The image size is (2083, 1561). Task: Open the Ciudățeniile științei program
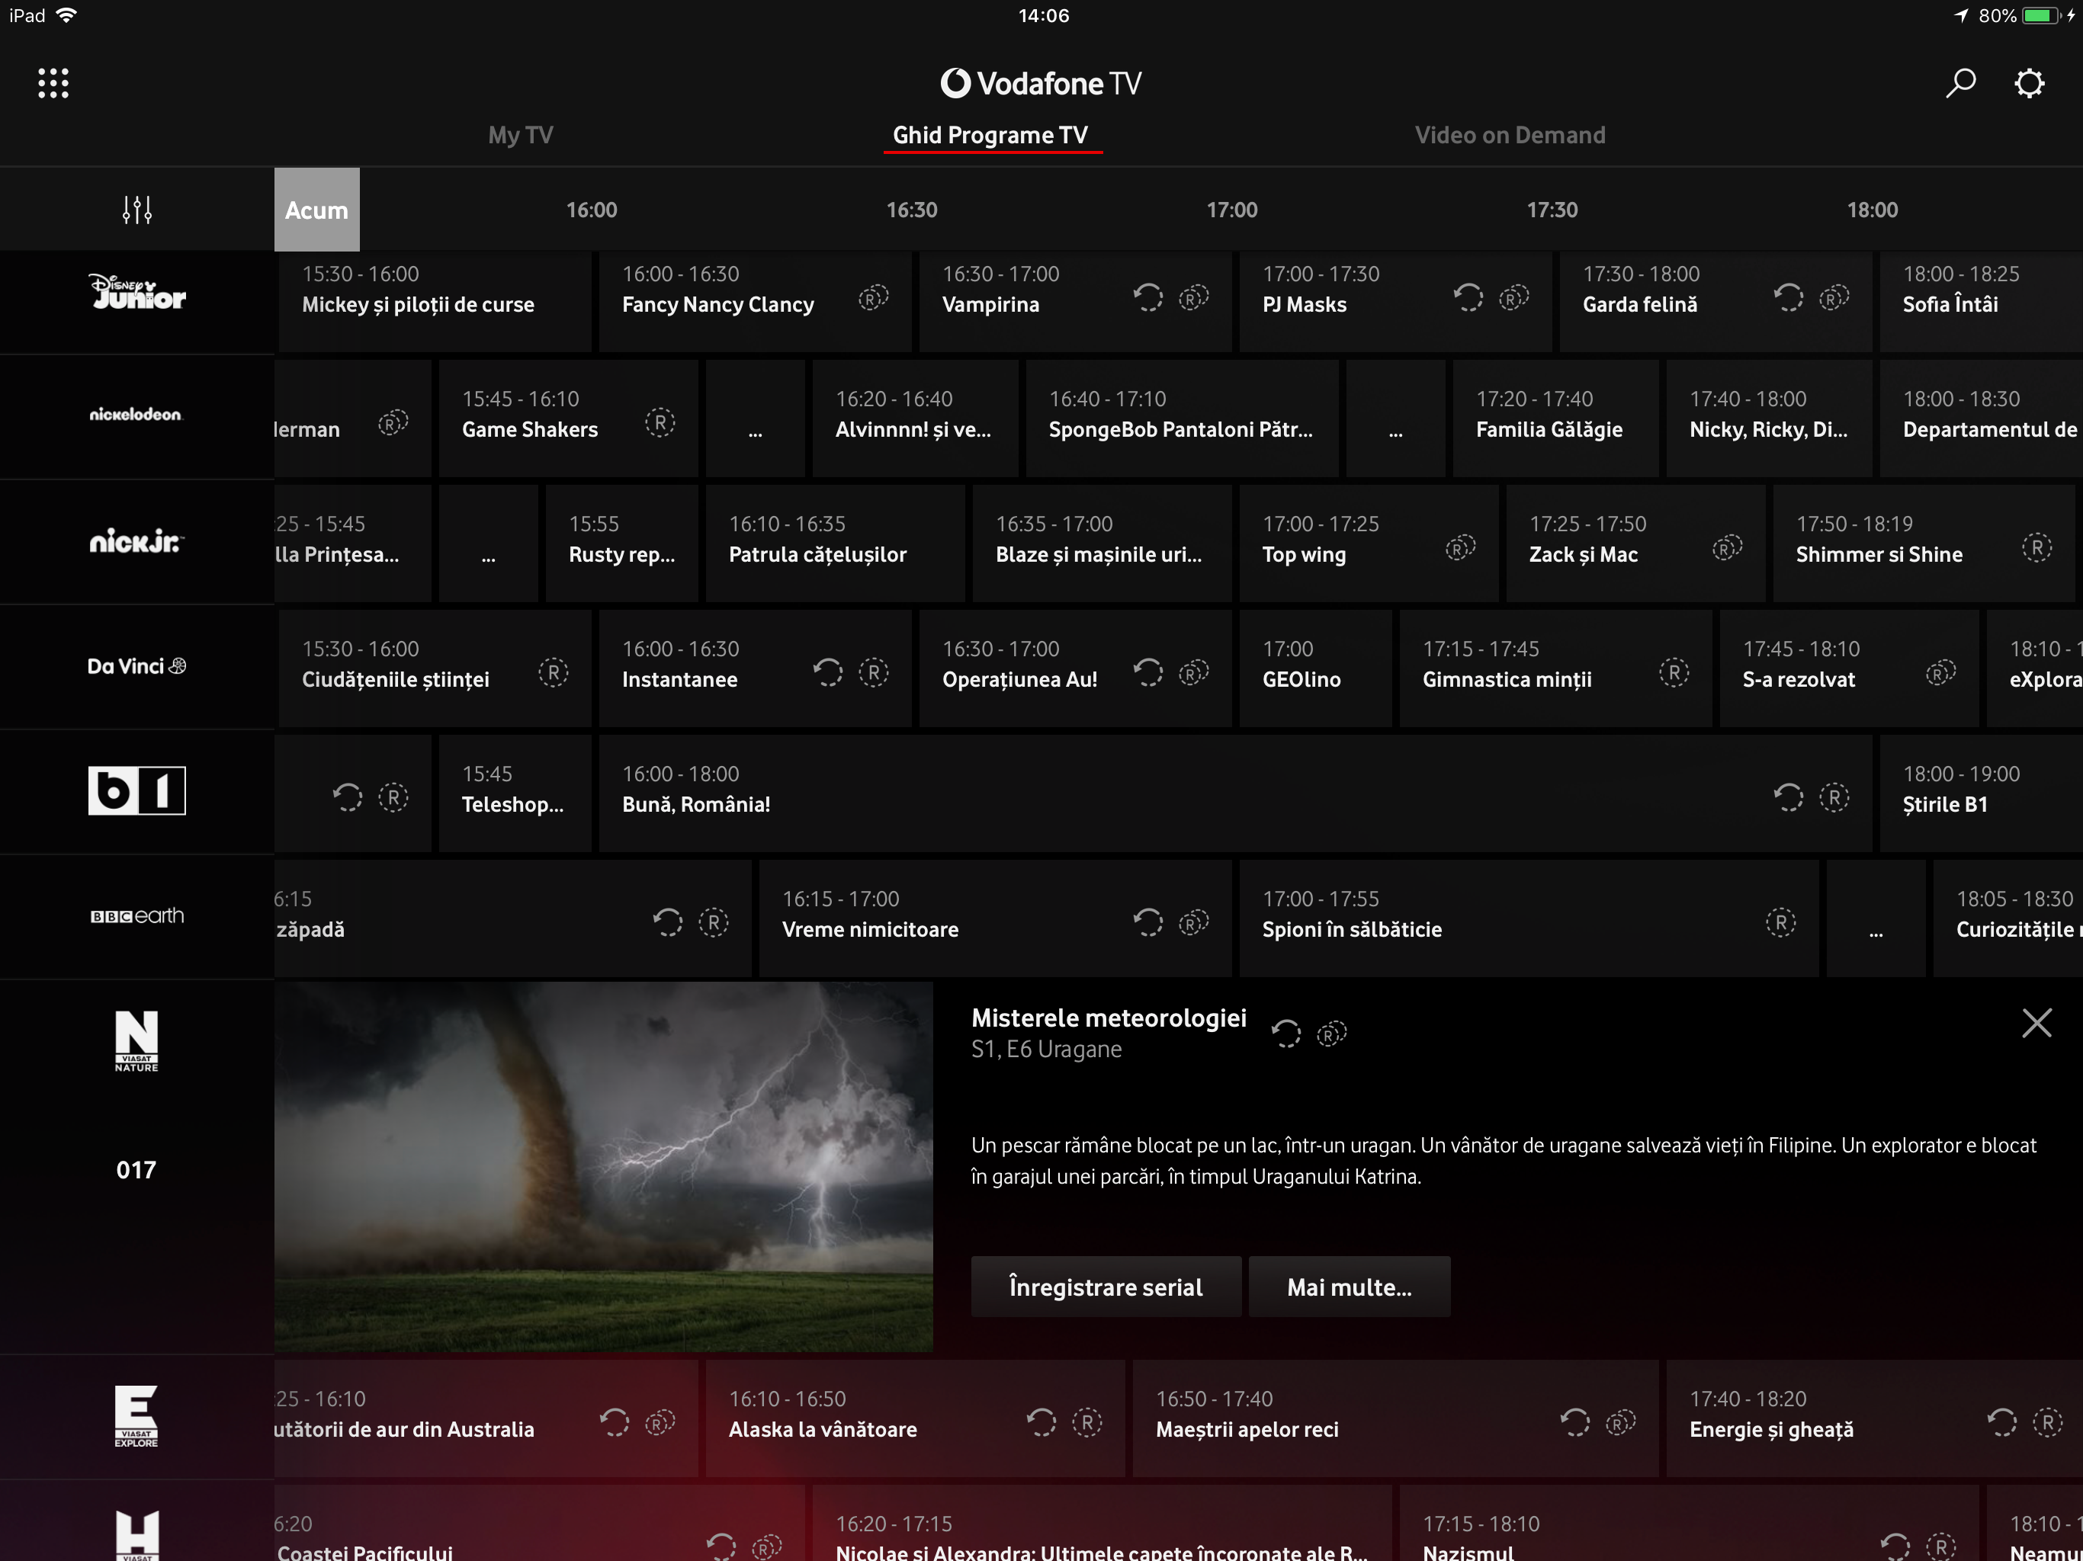click(434, 668)
